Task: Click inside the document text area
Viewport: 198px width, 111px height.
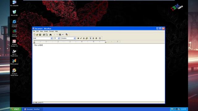Action: (98, 72)
